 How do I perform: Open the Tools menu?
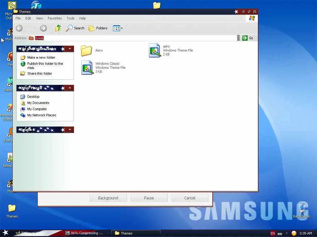point(70,18)
